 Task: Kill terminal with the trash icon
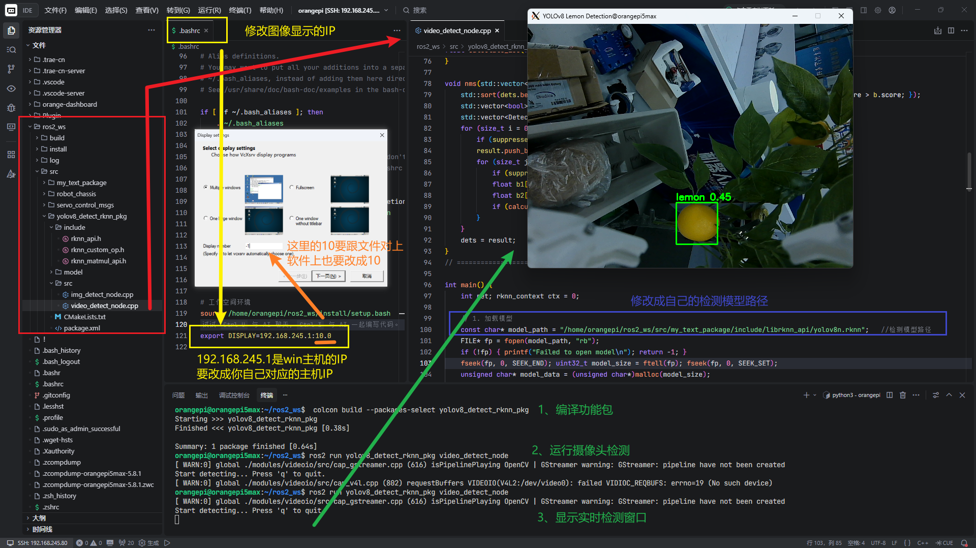tap(903, 395)
